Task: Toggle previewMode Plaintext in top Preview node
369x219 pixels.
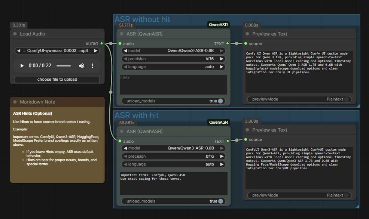Action: [299, 99]
